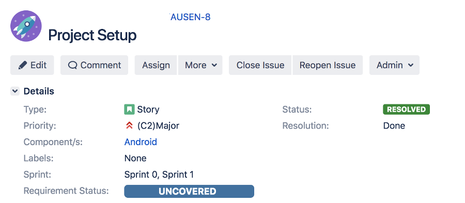
Task: Click the UNCOVERED requirement status bar
Action: tap(189, 191)
